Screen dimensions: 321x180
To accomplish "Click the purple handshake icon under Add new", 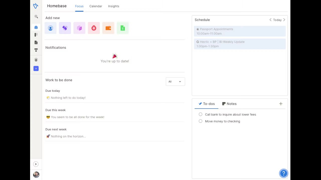I will point(65,28).
